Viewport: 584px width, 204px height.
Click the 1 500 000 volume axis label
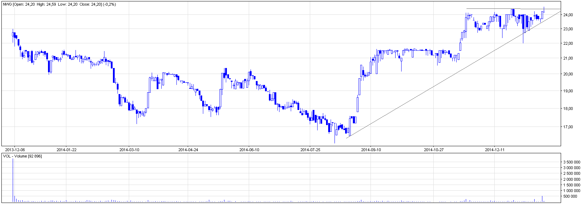572,185
